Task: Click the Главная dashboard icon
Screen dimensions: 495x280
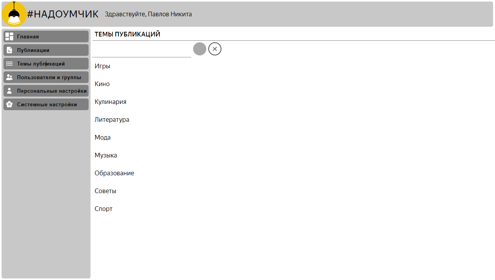Action: [9, 36]
